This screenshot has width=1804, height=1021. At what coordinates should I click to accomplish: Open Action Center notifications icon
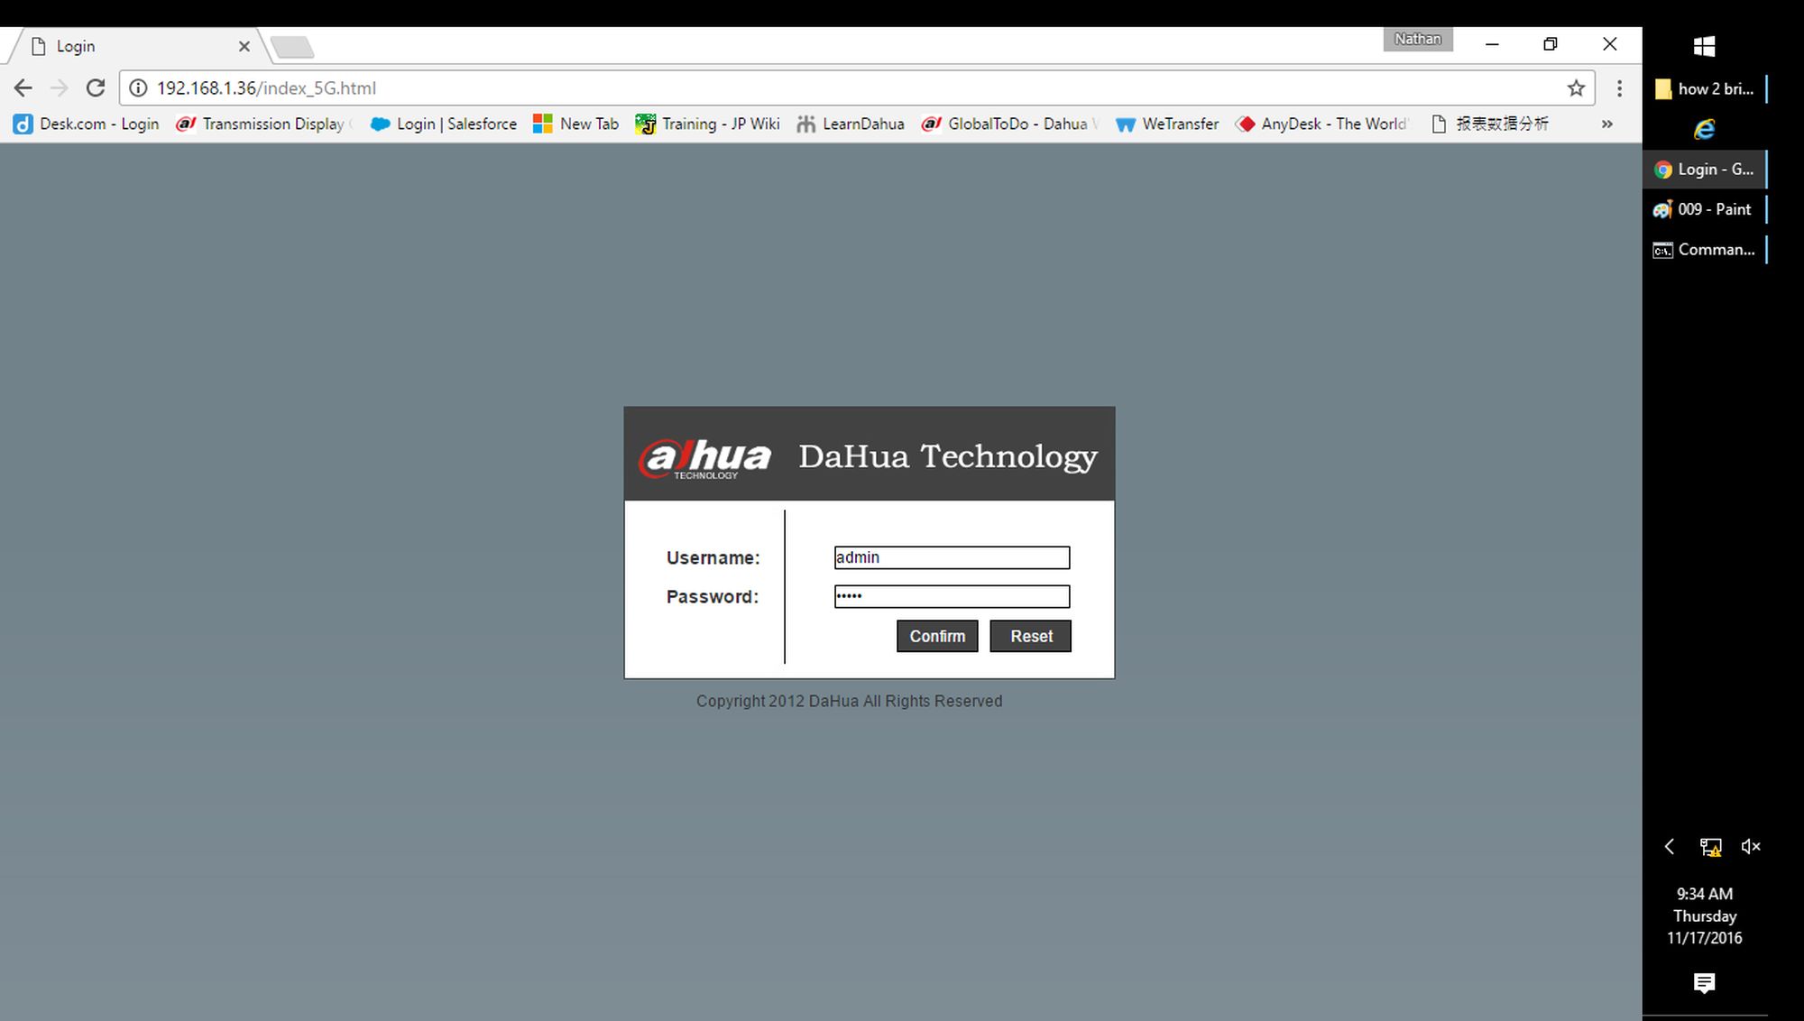[x=1704, y=982]
